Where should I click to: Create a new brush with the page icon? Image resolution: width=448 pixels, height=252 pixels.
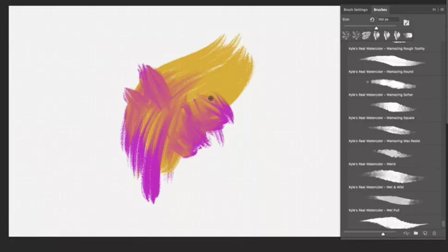425,234
